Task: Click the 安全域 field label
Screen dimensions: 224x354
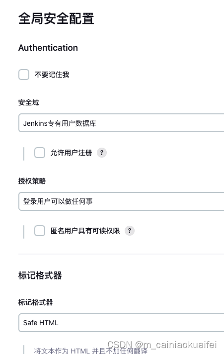Action: [x=29, y=102]
